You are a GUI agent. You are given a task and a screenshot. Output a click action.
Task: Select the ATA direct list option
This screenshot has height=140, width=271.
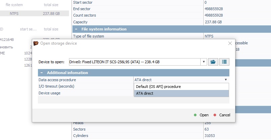181,93
